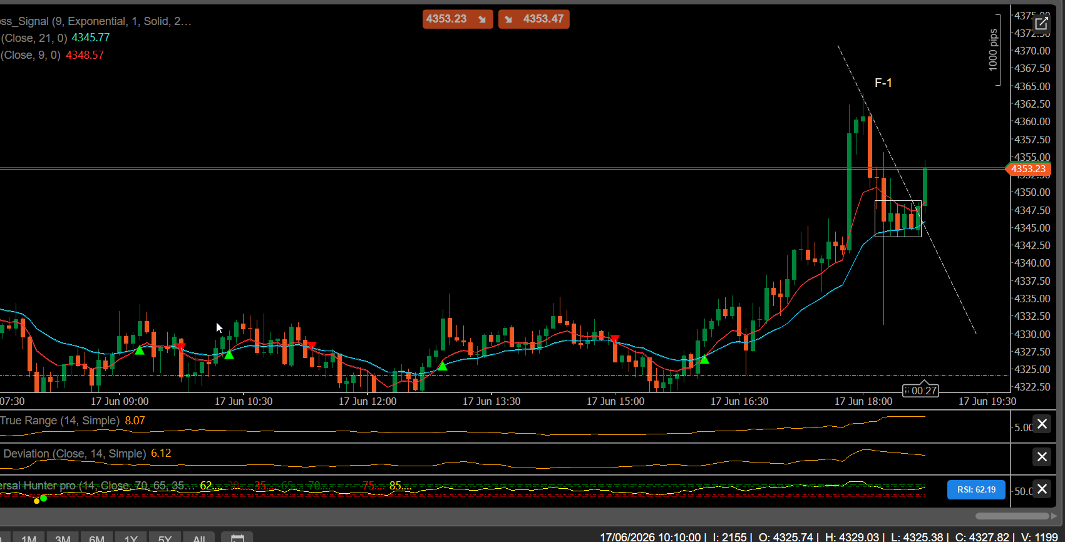Image resolution: width=1065 pixels, height=542 pixels.
Task: Click the (Close, 21, 0) 4345.77 label
Action: click(x=55, y=38)
